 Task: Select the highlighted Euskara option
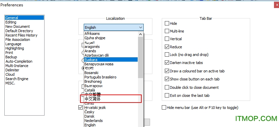pos(111,60)
